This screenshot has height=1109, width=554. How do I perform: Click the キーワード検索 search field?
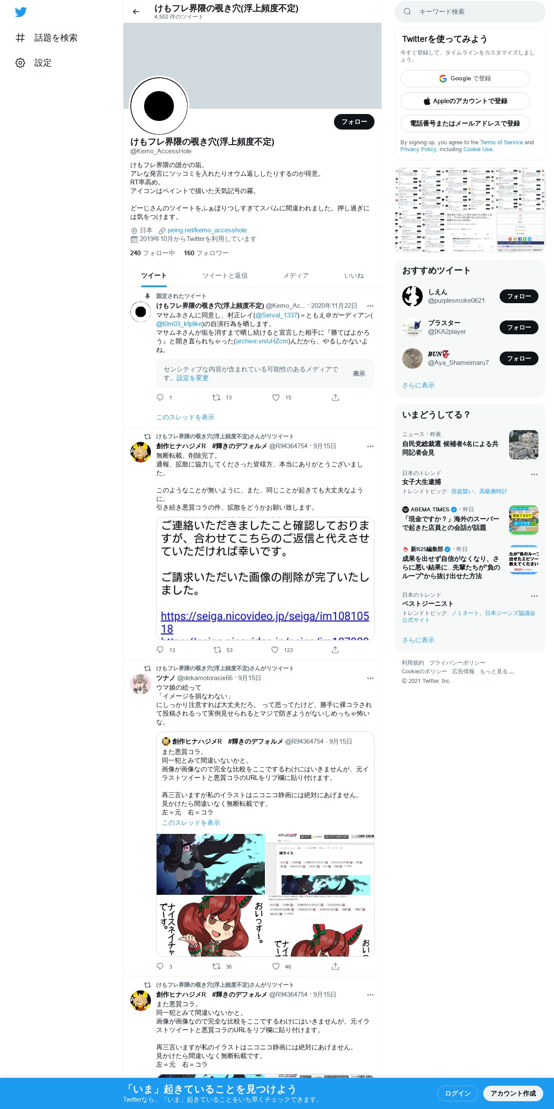(470, 12)
